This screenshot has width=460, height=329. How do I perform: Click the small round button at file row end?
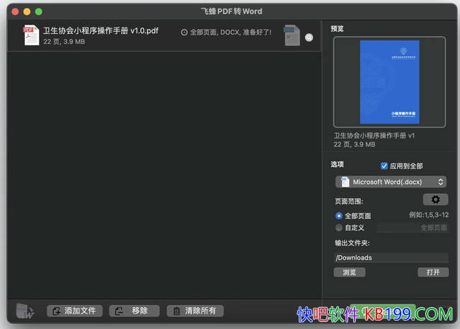[309, 37]
